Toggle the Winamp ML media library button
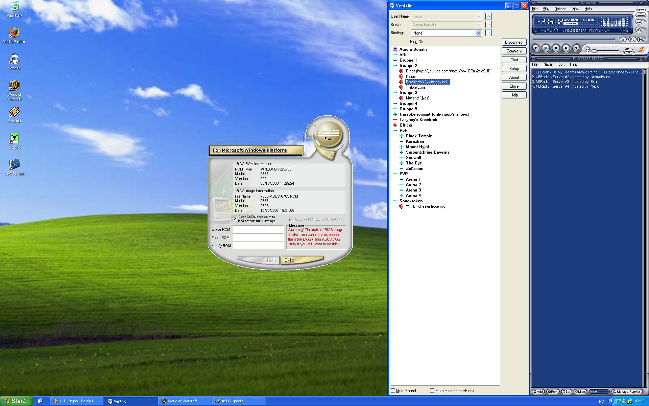This screenshot has width=649, height=406. (641, 40)
